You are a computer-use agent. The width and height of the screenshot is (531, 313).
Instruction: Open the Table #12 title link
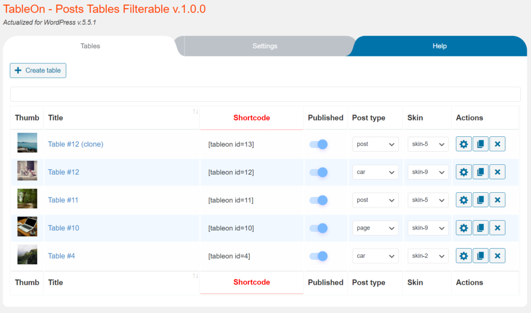coord(63,172)
